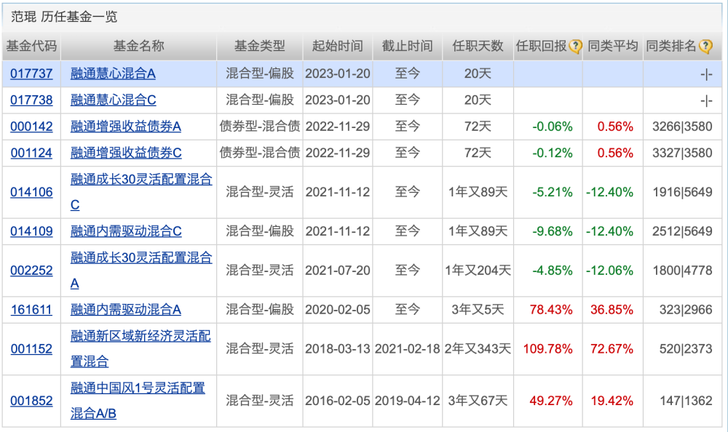Open 融通慧心混合A fund page

(113, 73)
